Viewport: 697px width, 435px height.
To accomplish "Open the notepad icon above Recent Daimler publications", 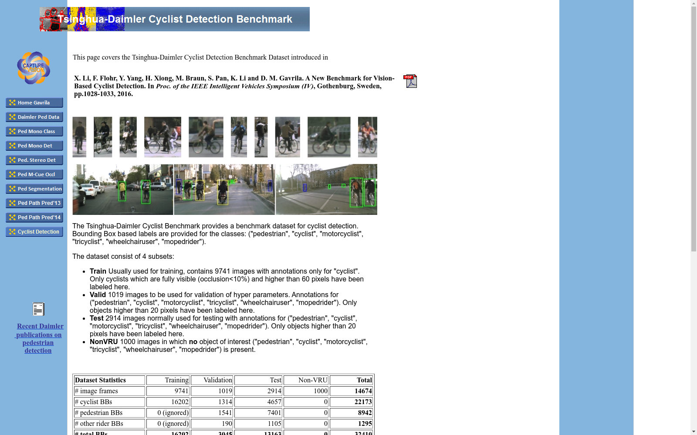I will click(38, 309).
